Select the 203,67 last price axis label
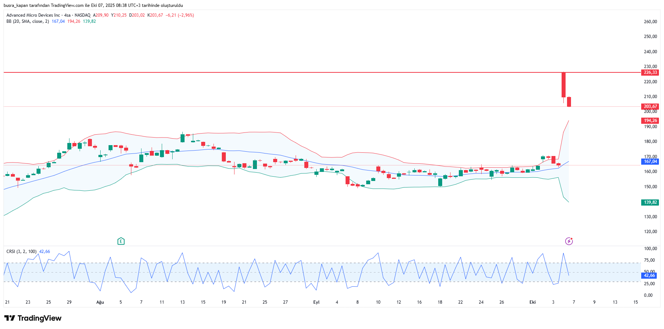This screenshot has width=664, height=329. [x=650, y=106]
